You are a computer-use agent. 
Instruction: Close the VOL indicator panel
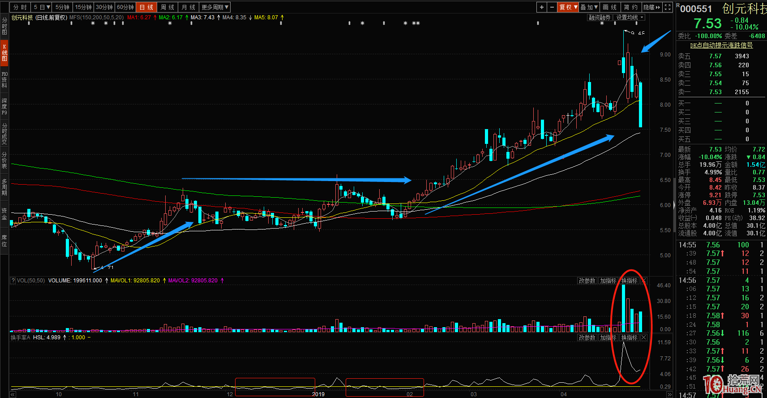click(644, 281)
